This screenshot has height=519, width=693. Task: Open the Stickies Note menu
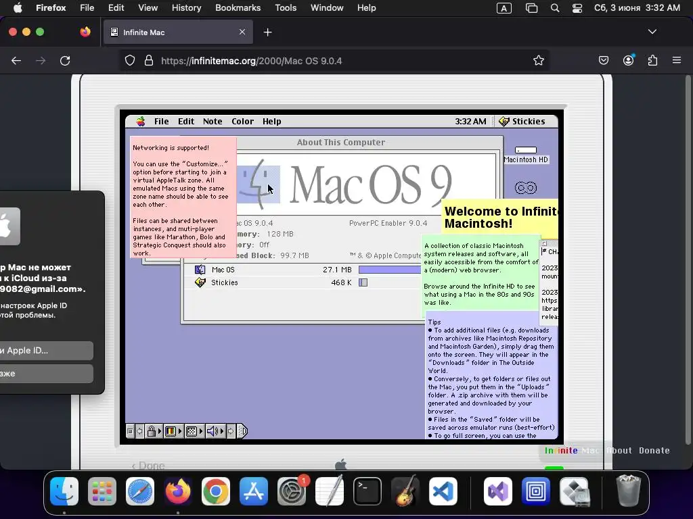213,122
